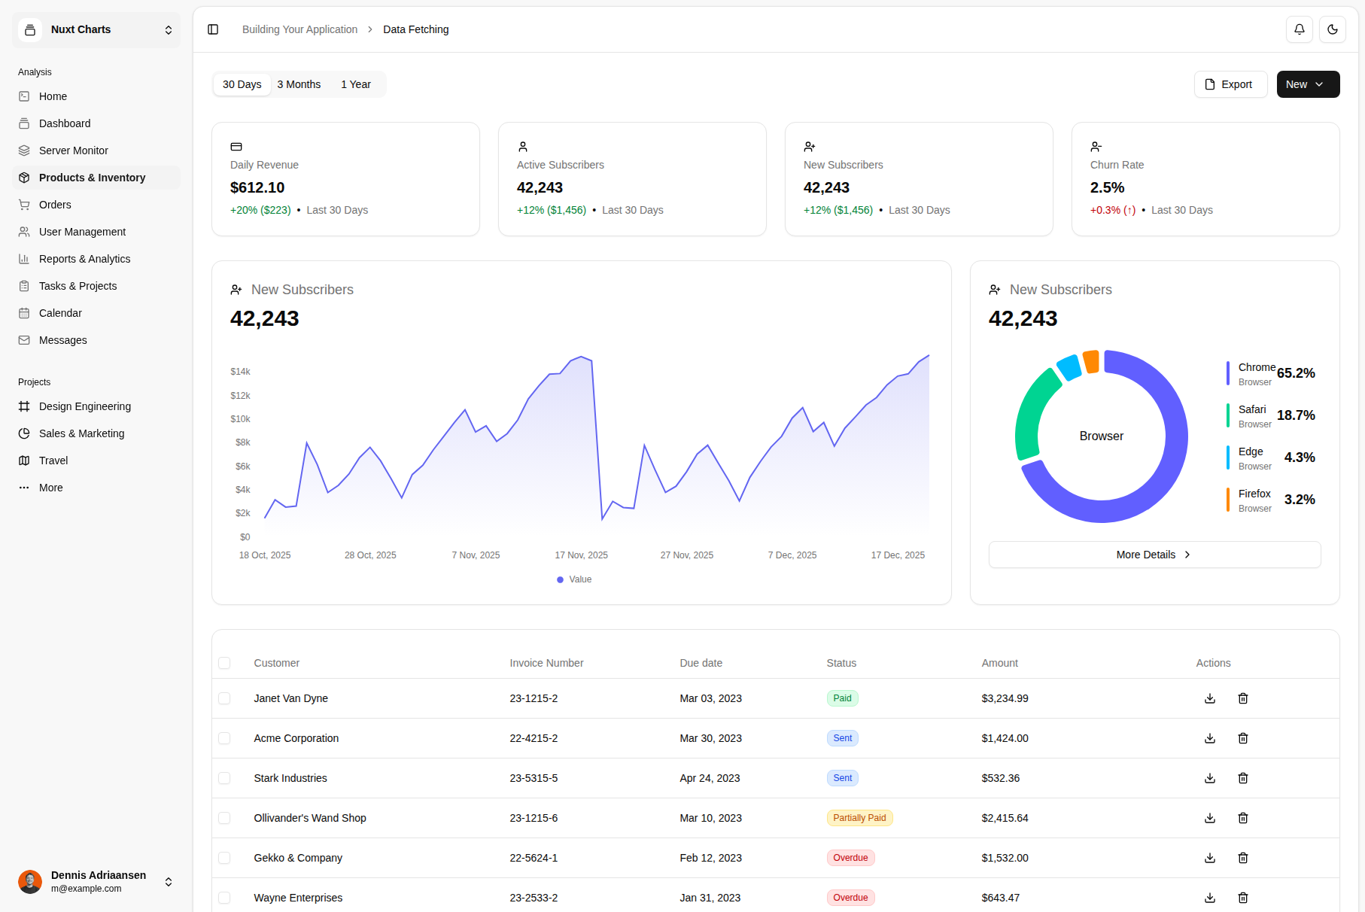Click the Value legend color dot

coord(560,579)
